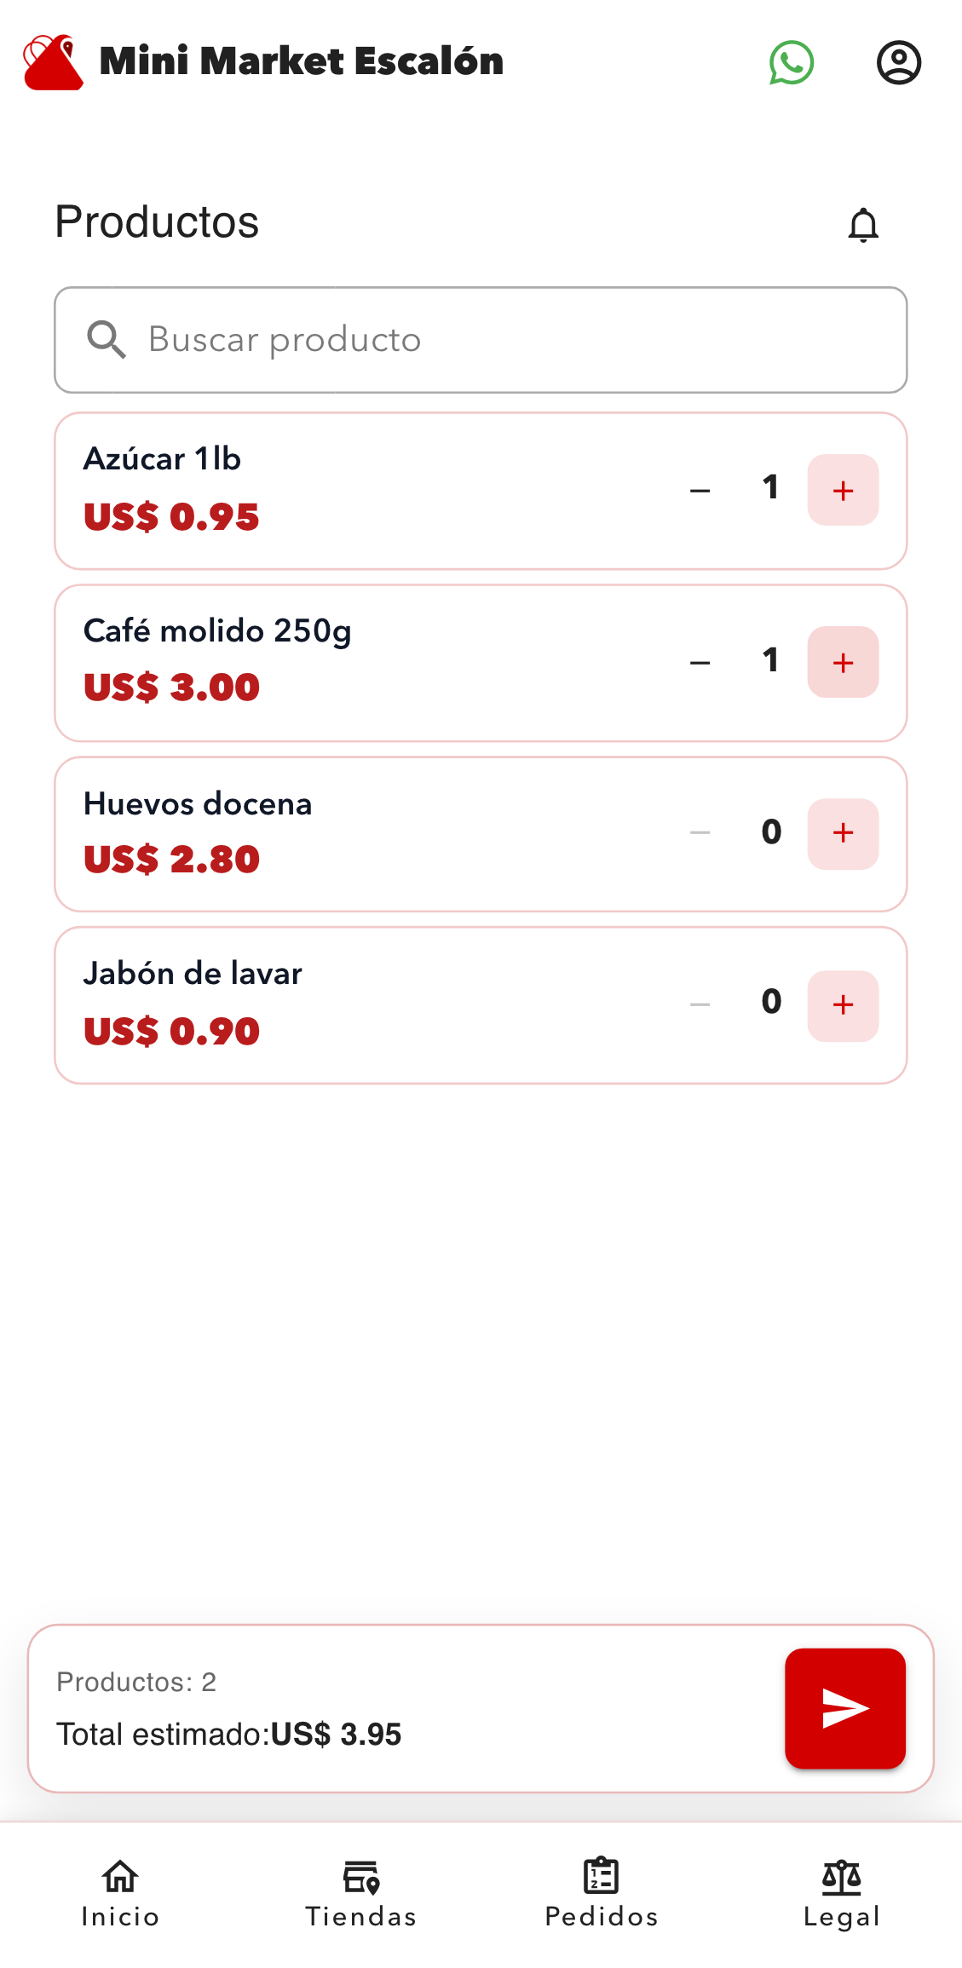
Task: Open WhatsApp chat with the store
Action: [x=791, y=62]
